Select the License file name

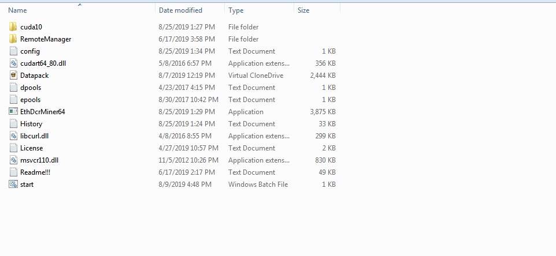coord(32,148)
